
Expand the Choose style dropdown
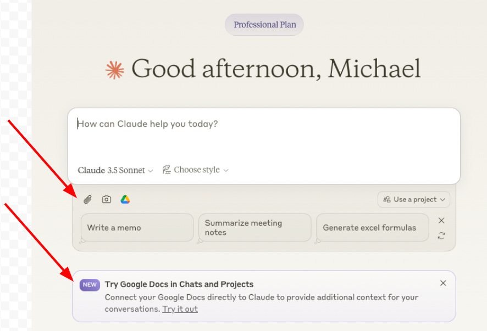195,170
